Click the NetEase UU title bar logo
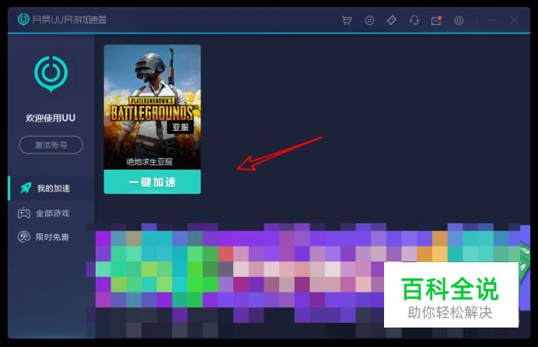The height and width of the screenshot is (347, 538). pos(23,19)
